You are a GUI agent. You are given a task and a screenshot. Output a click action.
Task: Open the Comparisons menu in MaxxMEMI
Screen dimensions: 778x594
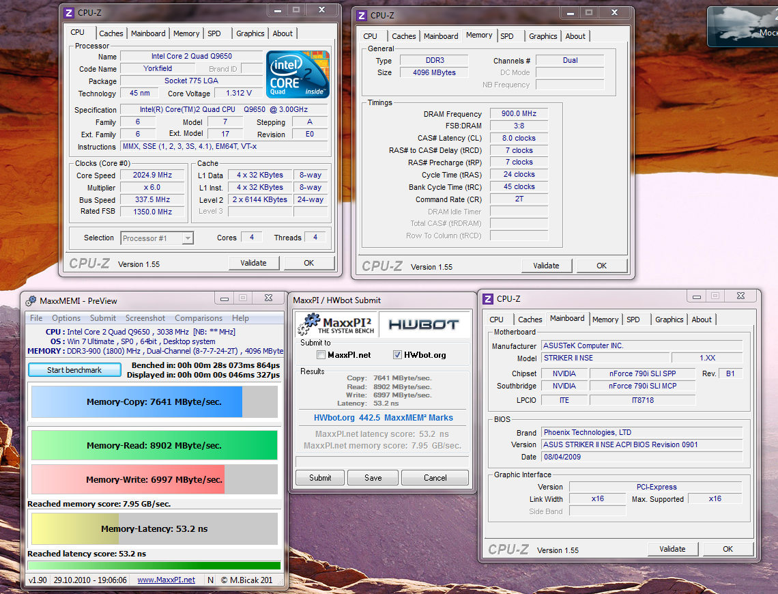tap(199, 318)
